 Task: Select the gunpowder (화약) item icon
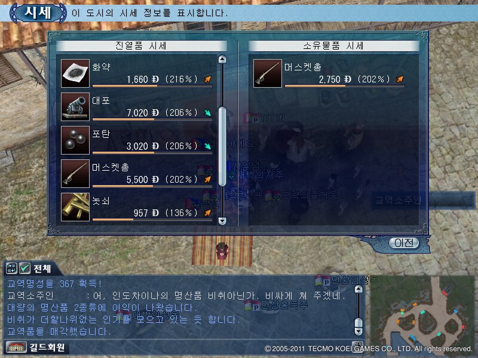click(75, 73)
